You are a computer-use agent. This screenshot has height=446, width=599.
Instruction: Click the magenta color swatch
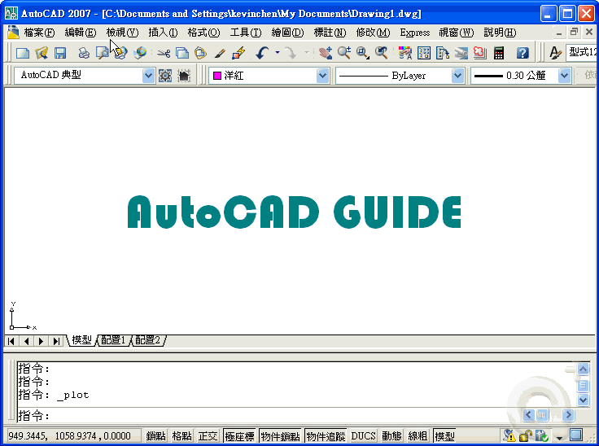[217, 76]
